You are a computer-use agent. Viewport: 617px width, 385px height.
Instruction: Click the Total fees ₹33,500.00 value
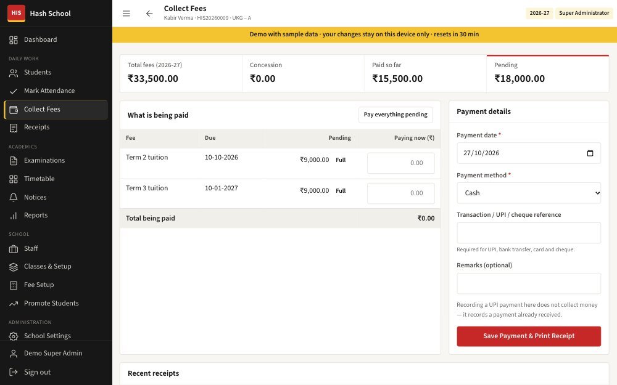pos(152,79)
